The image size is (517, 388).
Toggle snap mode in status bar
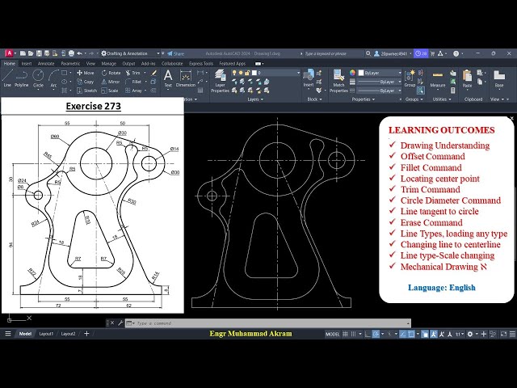coord(354,334)
